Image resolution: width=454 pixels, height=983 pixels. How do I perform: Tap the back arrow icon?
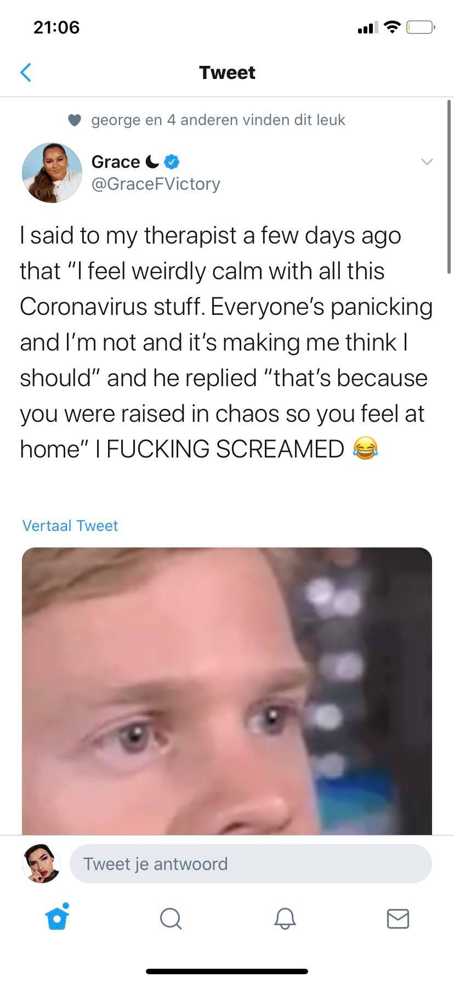tap(25, 72)
